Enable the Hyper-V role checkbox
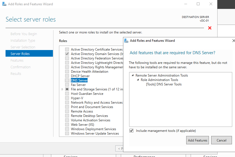235x157 pixels. click(67, 98)
